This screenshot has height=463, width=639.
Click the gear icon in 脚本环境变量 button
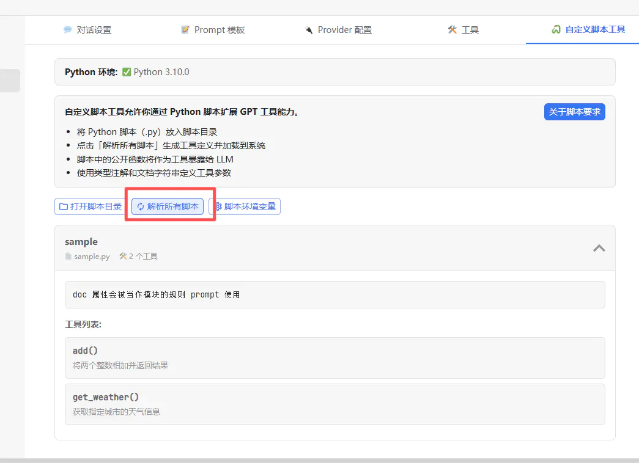[218, 206]
